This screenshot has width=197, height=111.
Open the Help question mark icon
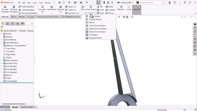point(175,2)
